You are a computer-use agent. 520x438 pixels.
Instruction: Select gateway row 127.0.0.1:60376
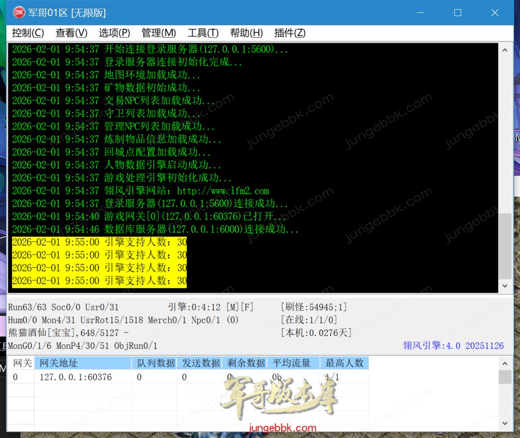(x=76, y=377)
